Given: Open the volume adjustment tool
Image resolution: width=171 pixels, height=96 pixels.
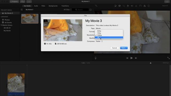Looking at the screenshot, I should [x=132, y=6].
